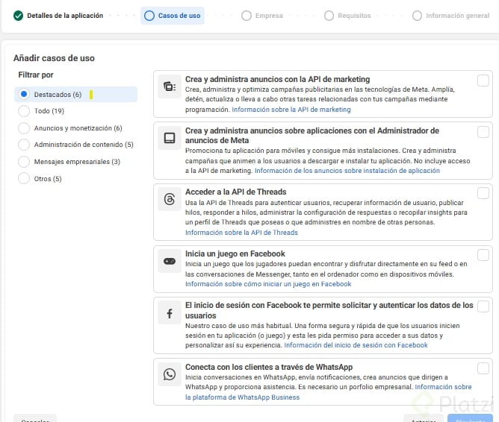
Task: Click the WhatsApp logo icon
Action: pyautogui.click(x=170, y=374)
